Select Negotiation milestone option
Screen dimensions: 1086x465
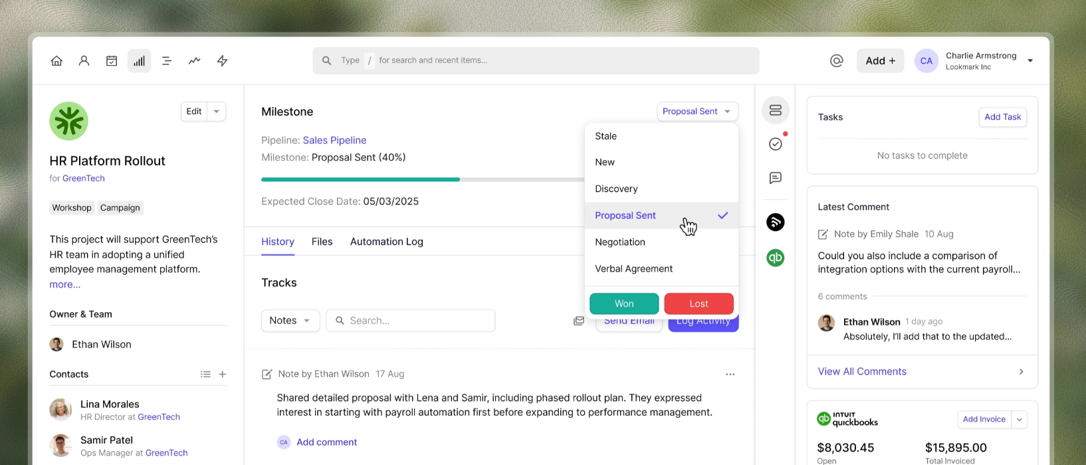point(662,242)
